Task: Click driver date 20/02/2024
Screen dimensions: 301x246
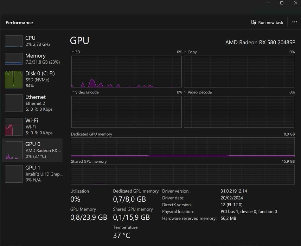Action: coord(232,198)
